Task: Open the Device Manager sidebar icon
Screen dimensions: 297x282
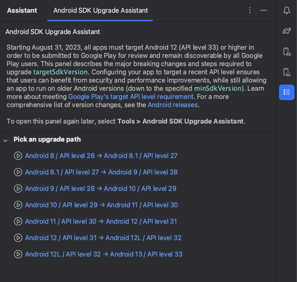Action: click(x=287, y=52)
